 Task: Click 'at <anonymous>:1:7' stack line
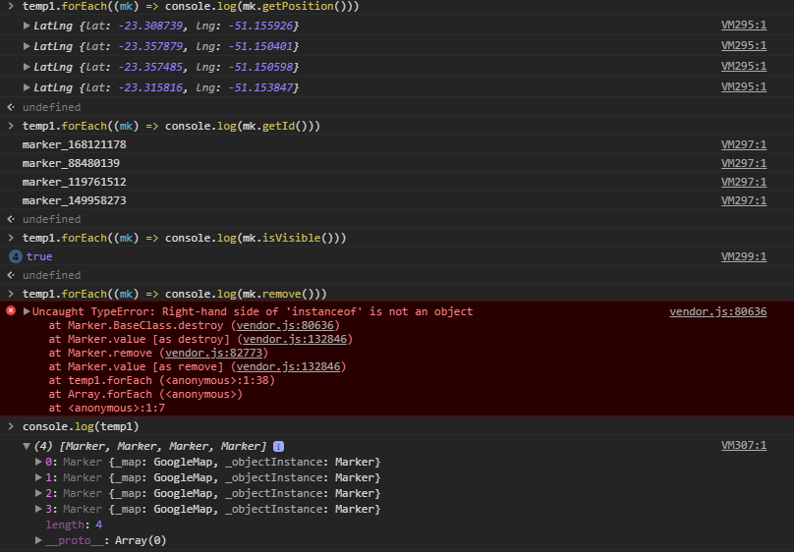106,408
